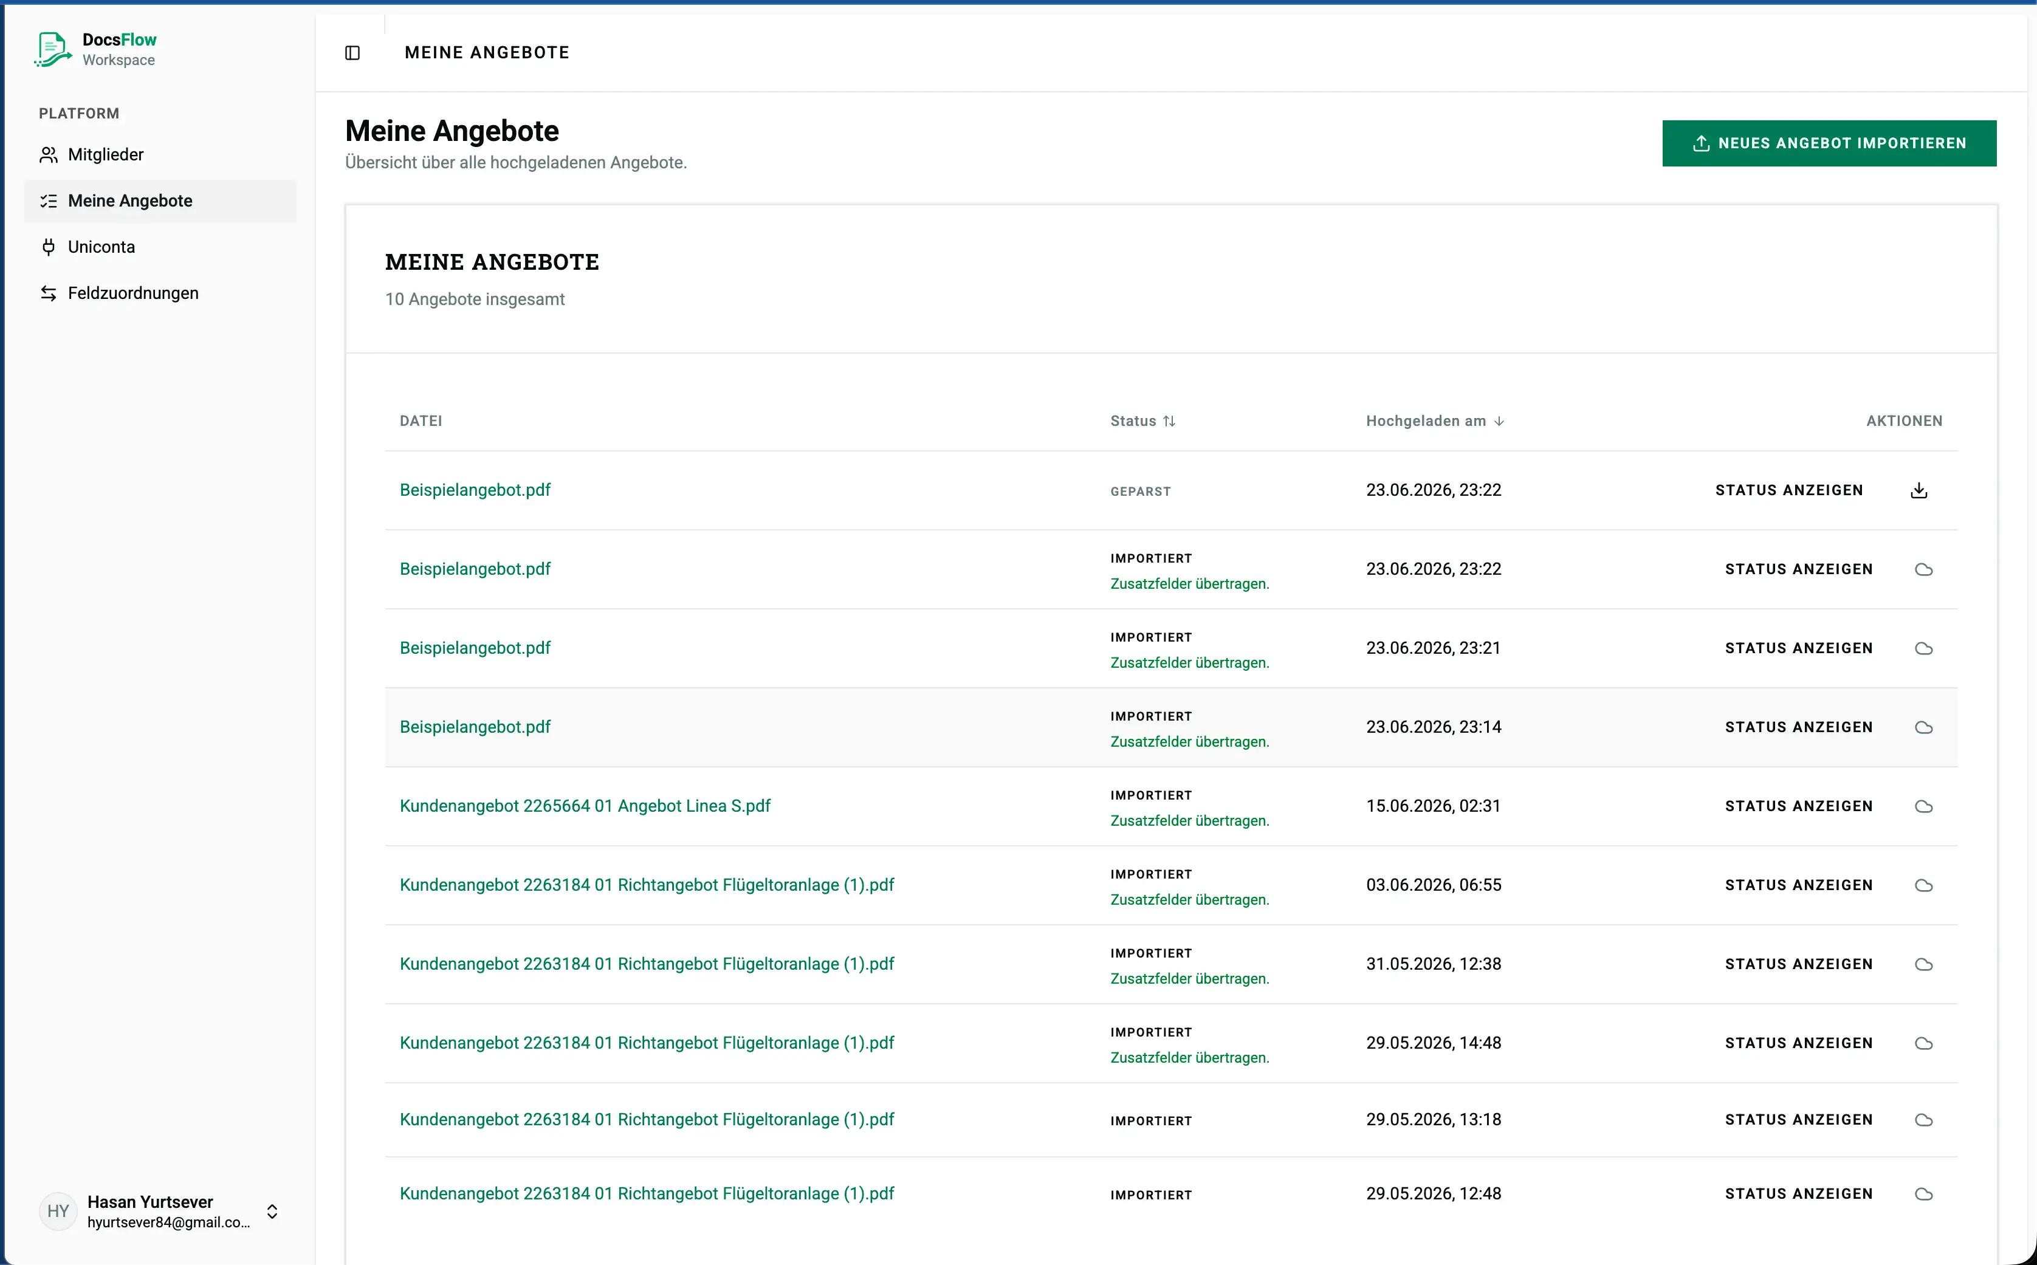Click the MEINE ANGEBOTE breadcrumb title
The image size is (2037, 1265).
click(487, 53)
